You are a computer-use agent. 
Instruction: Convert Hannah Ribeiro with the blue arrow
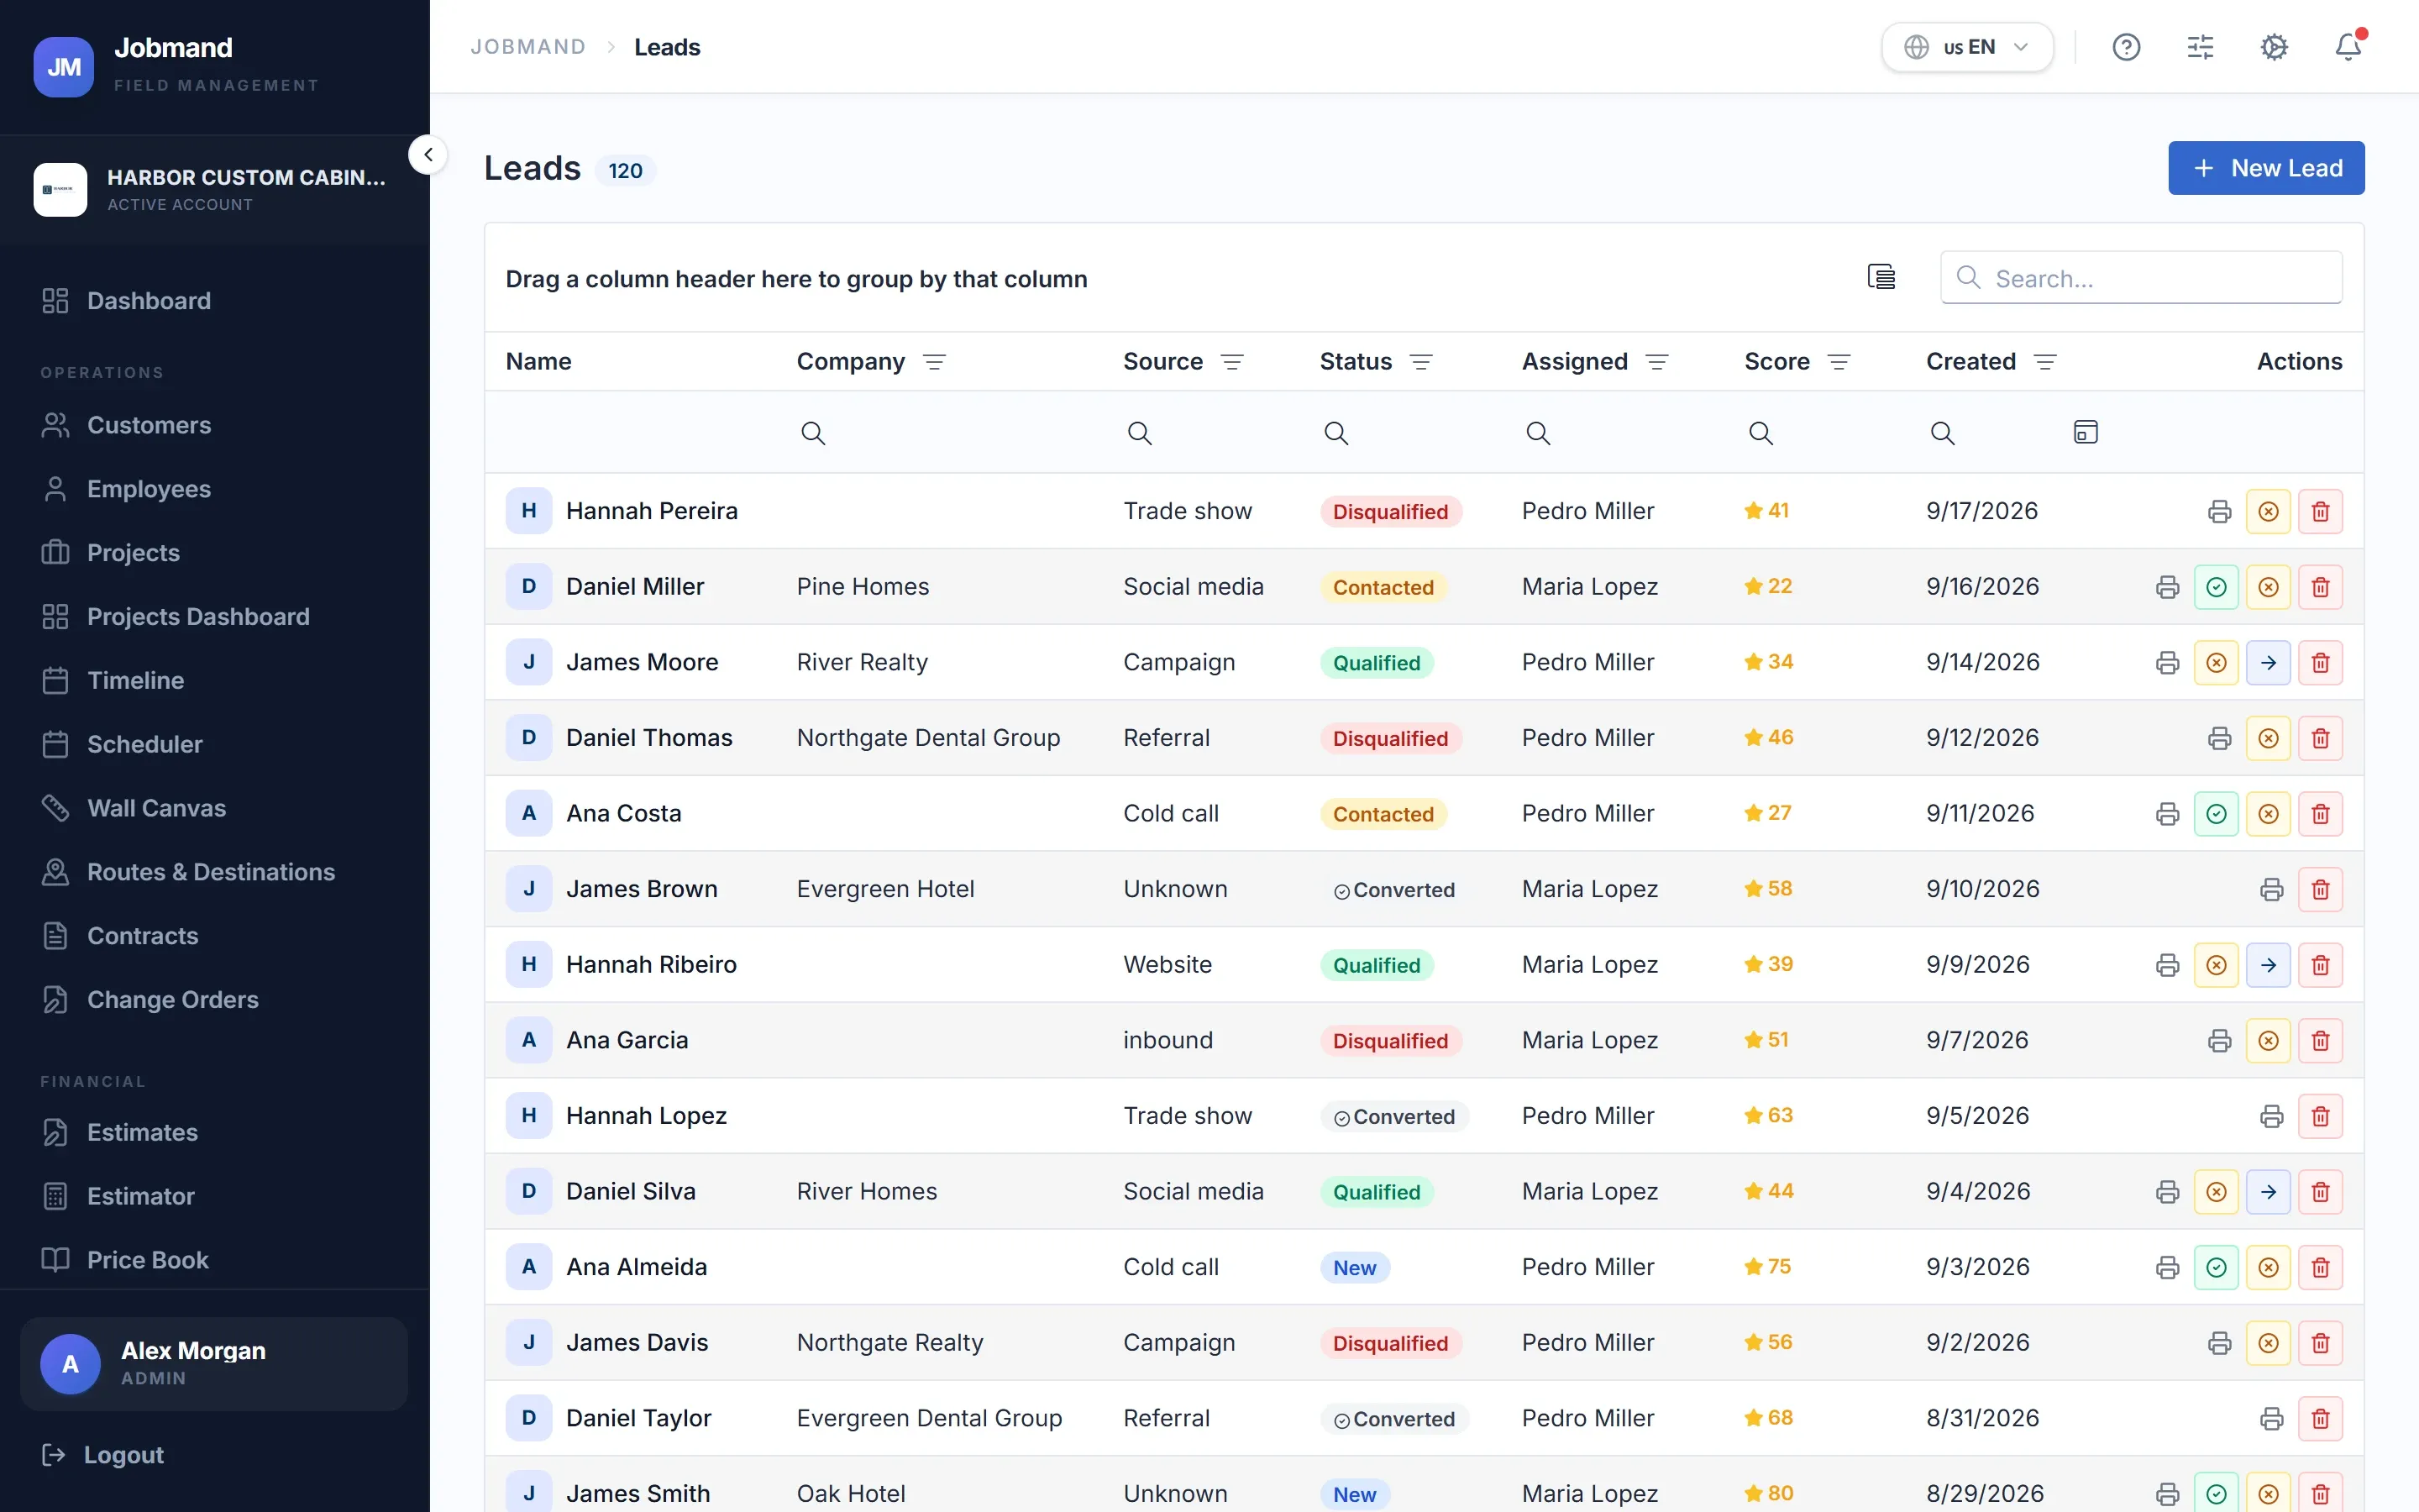(x=2268, y=965)
